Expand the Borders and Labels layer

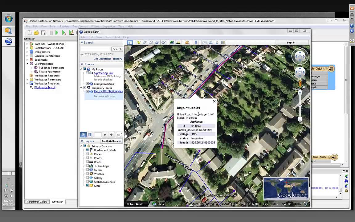coord(84,150)
